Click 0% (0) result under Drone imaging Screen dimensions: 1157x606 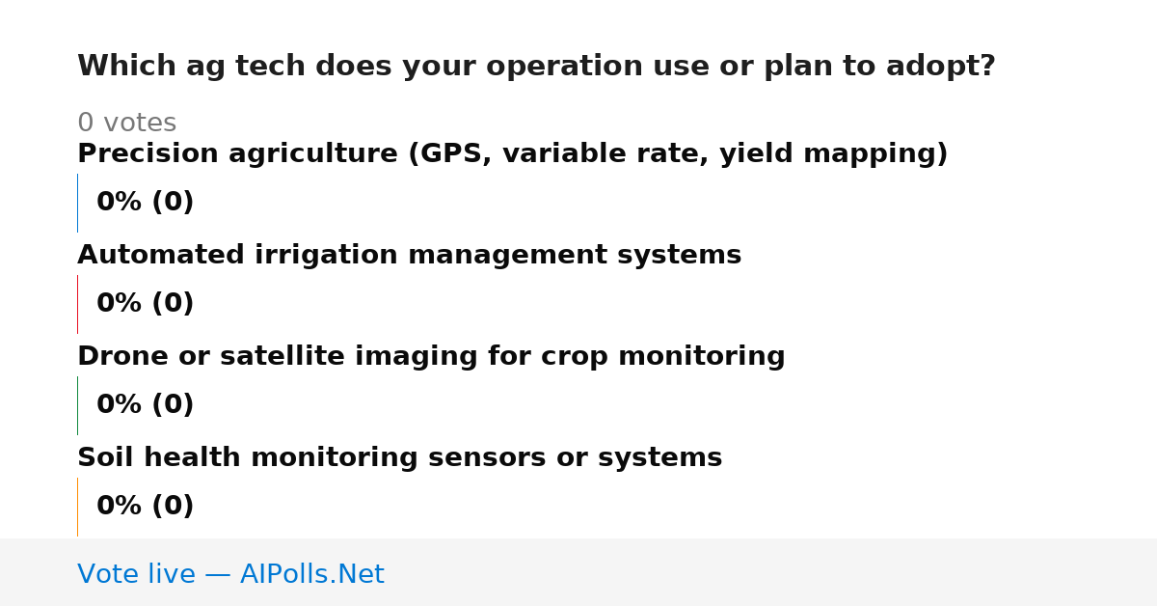click(145, 405)
